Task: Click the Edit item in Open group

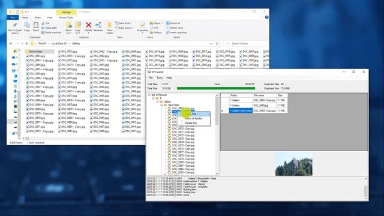Action: point(154,28)
